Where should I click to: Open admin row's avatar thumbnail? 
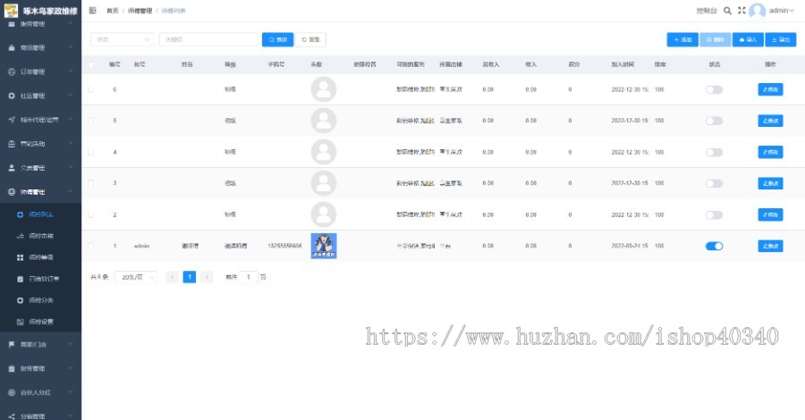point(324,246)
